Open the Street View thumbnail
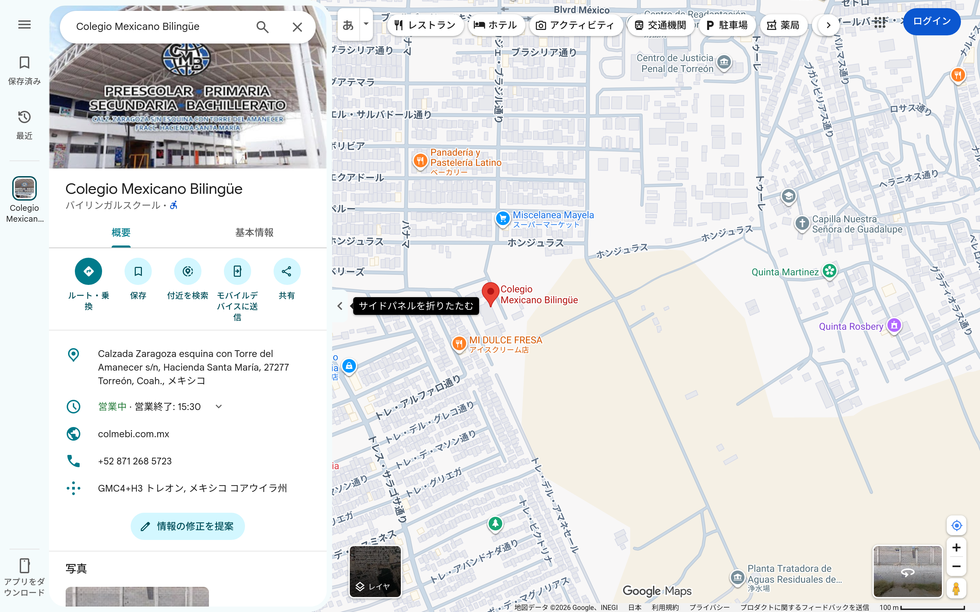This screenshot has height=612, width=980. coord(908,572)
